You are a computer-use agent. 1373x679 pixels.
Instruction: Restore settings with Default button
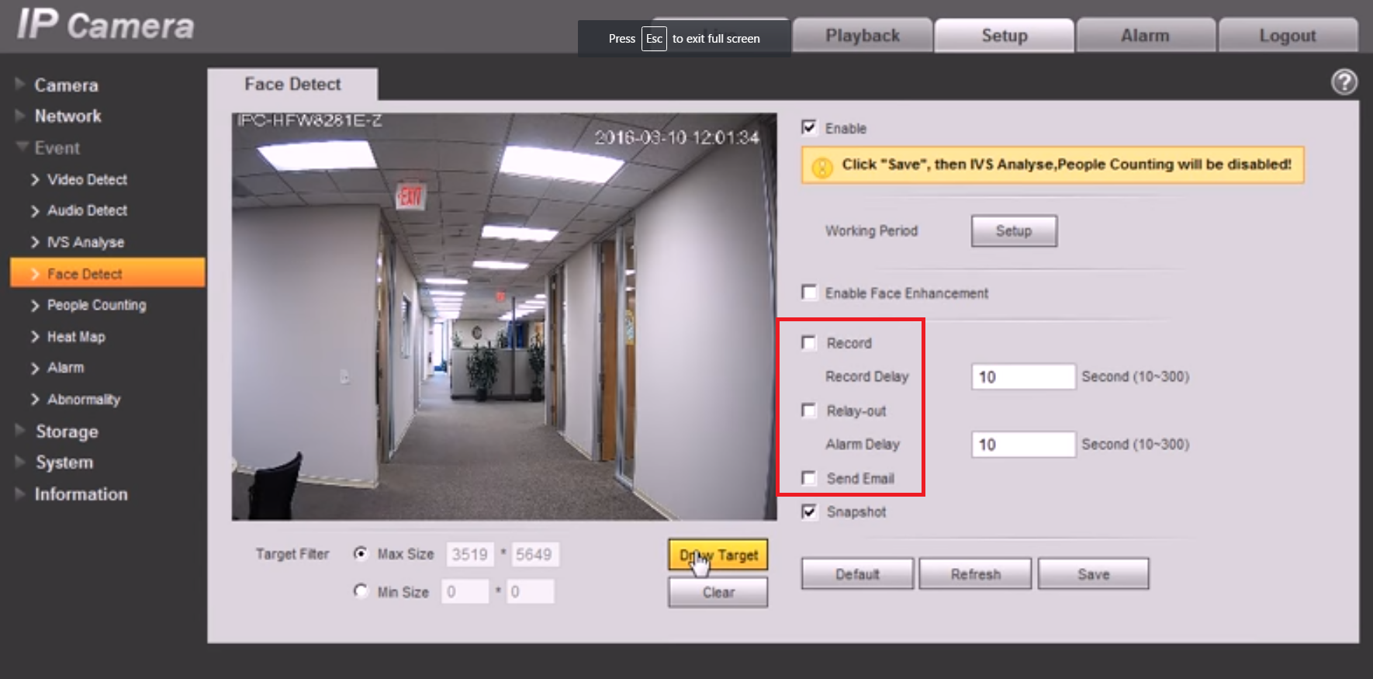[857, 574]
